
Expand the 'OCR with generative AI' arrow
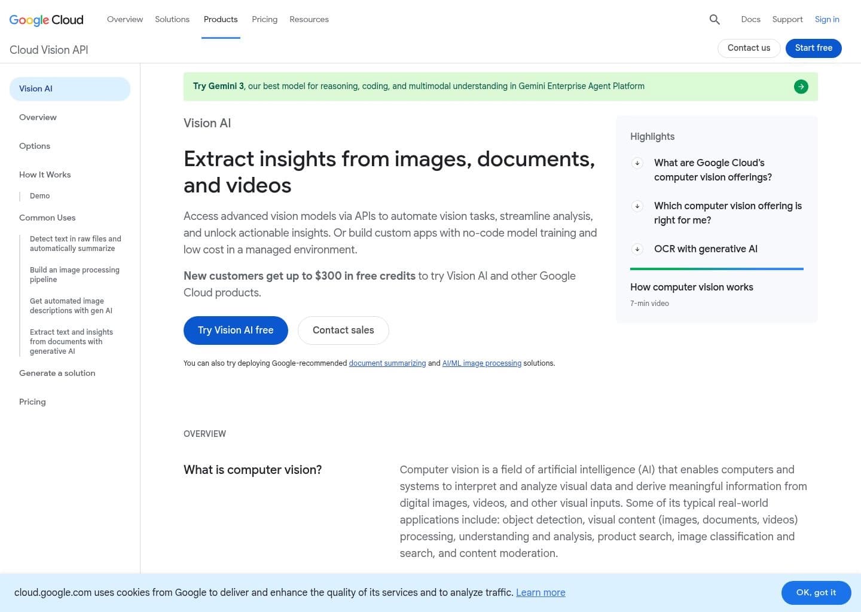pyautogui.click(x=637, y=249)
